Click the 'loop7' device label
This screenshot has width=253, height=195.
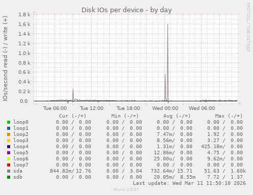(x=21, y=165)
